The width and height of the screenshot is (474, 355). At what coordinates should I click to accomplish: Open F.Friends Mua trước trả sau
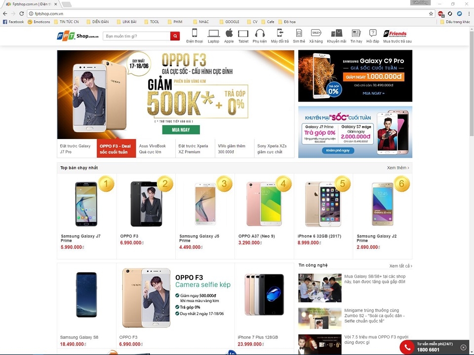[x=397, y=36]
